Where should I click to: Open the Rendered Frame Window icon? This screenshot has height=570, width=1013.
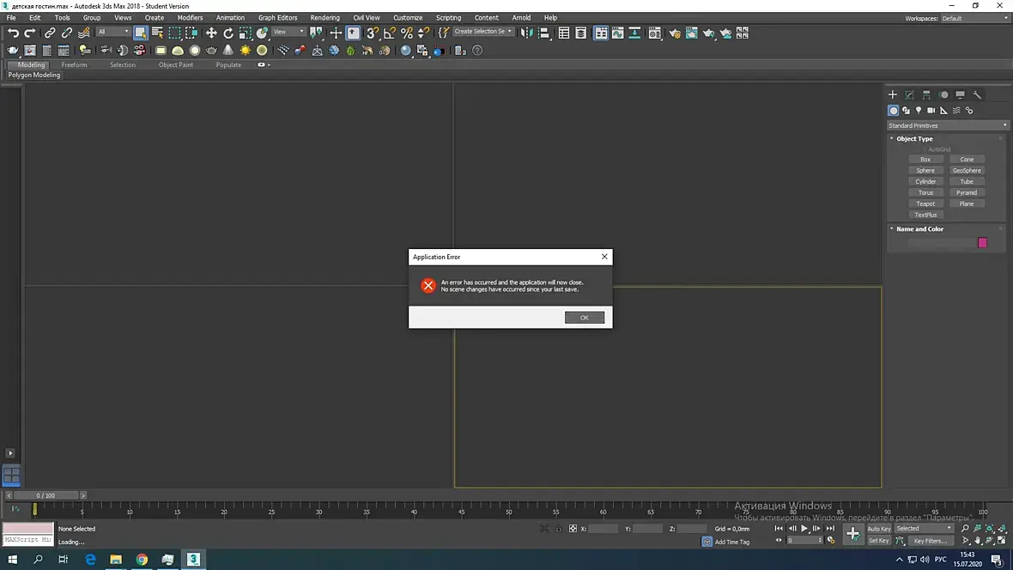[691, 33]
